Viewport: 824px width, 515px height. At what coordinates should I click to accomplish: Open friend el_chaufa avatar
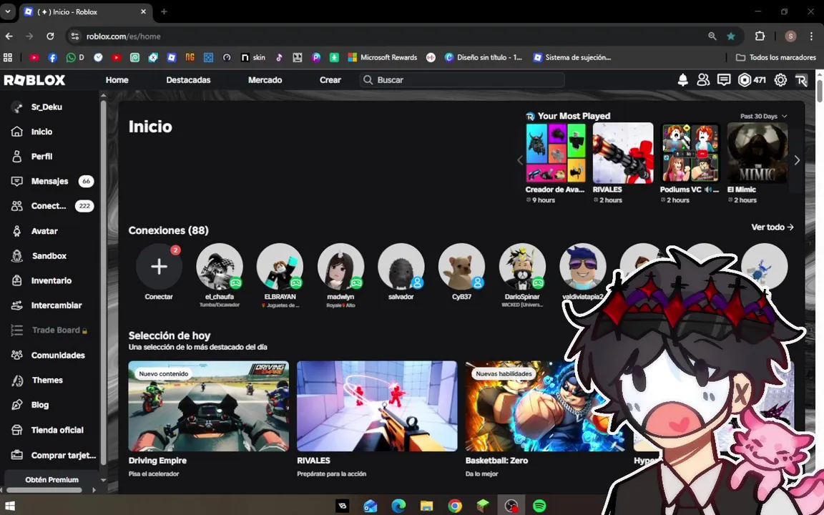[x=220, y=266]
